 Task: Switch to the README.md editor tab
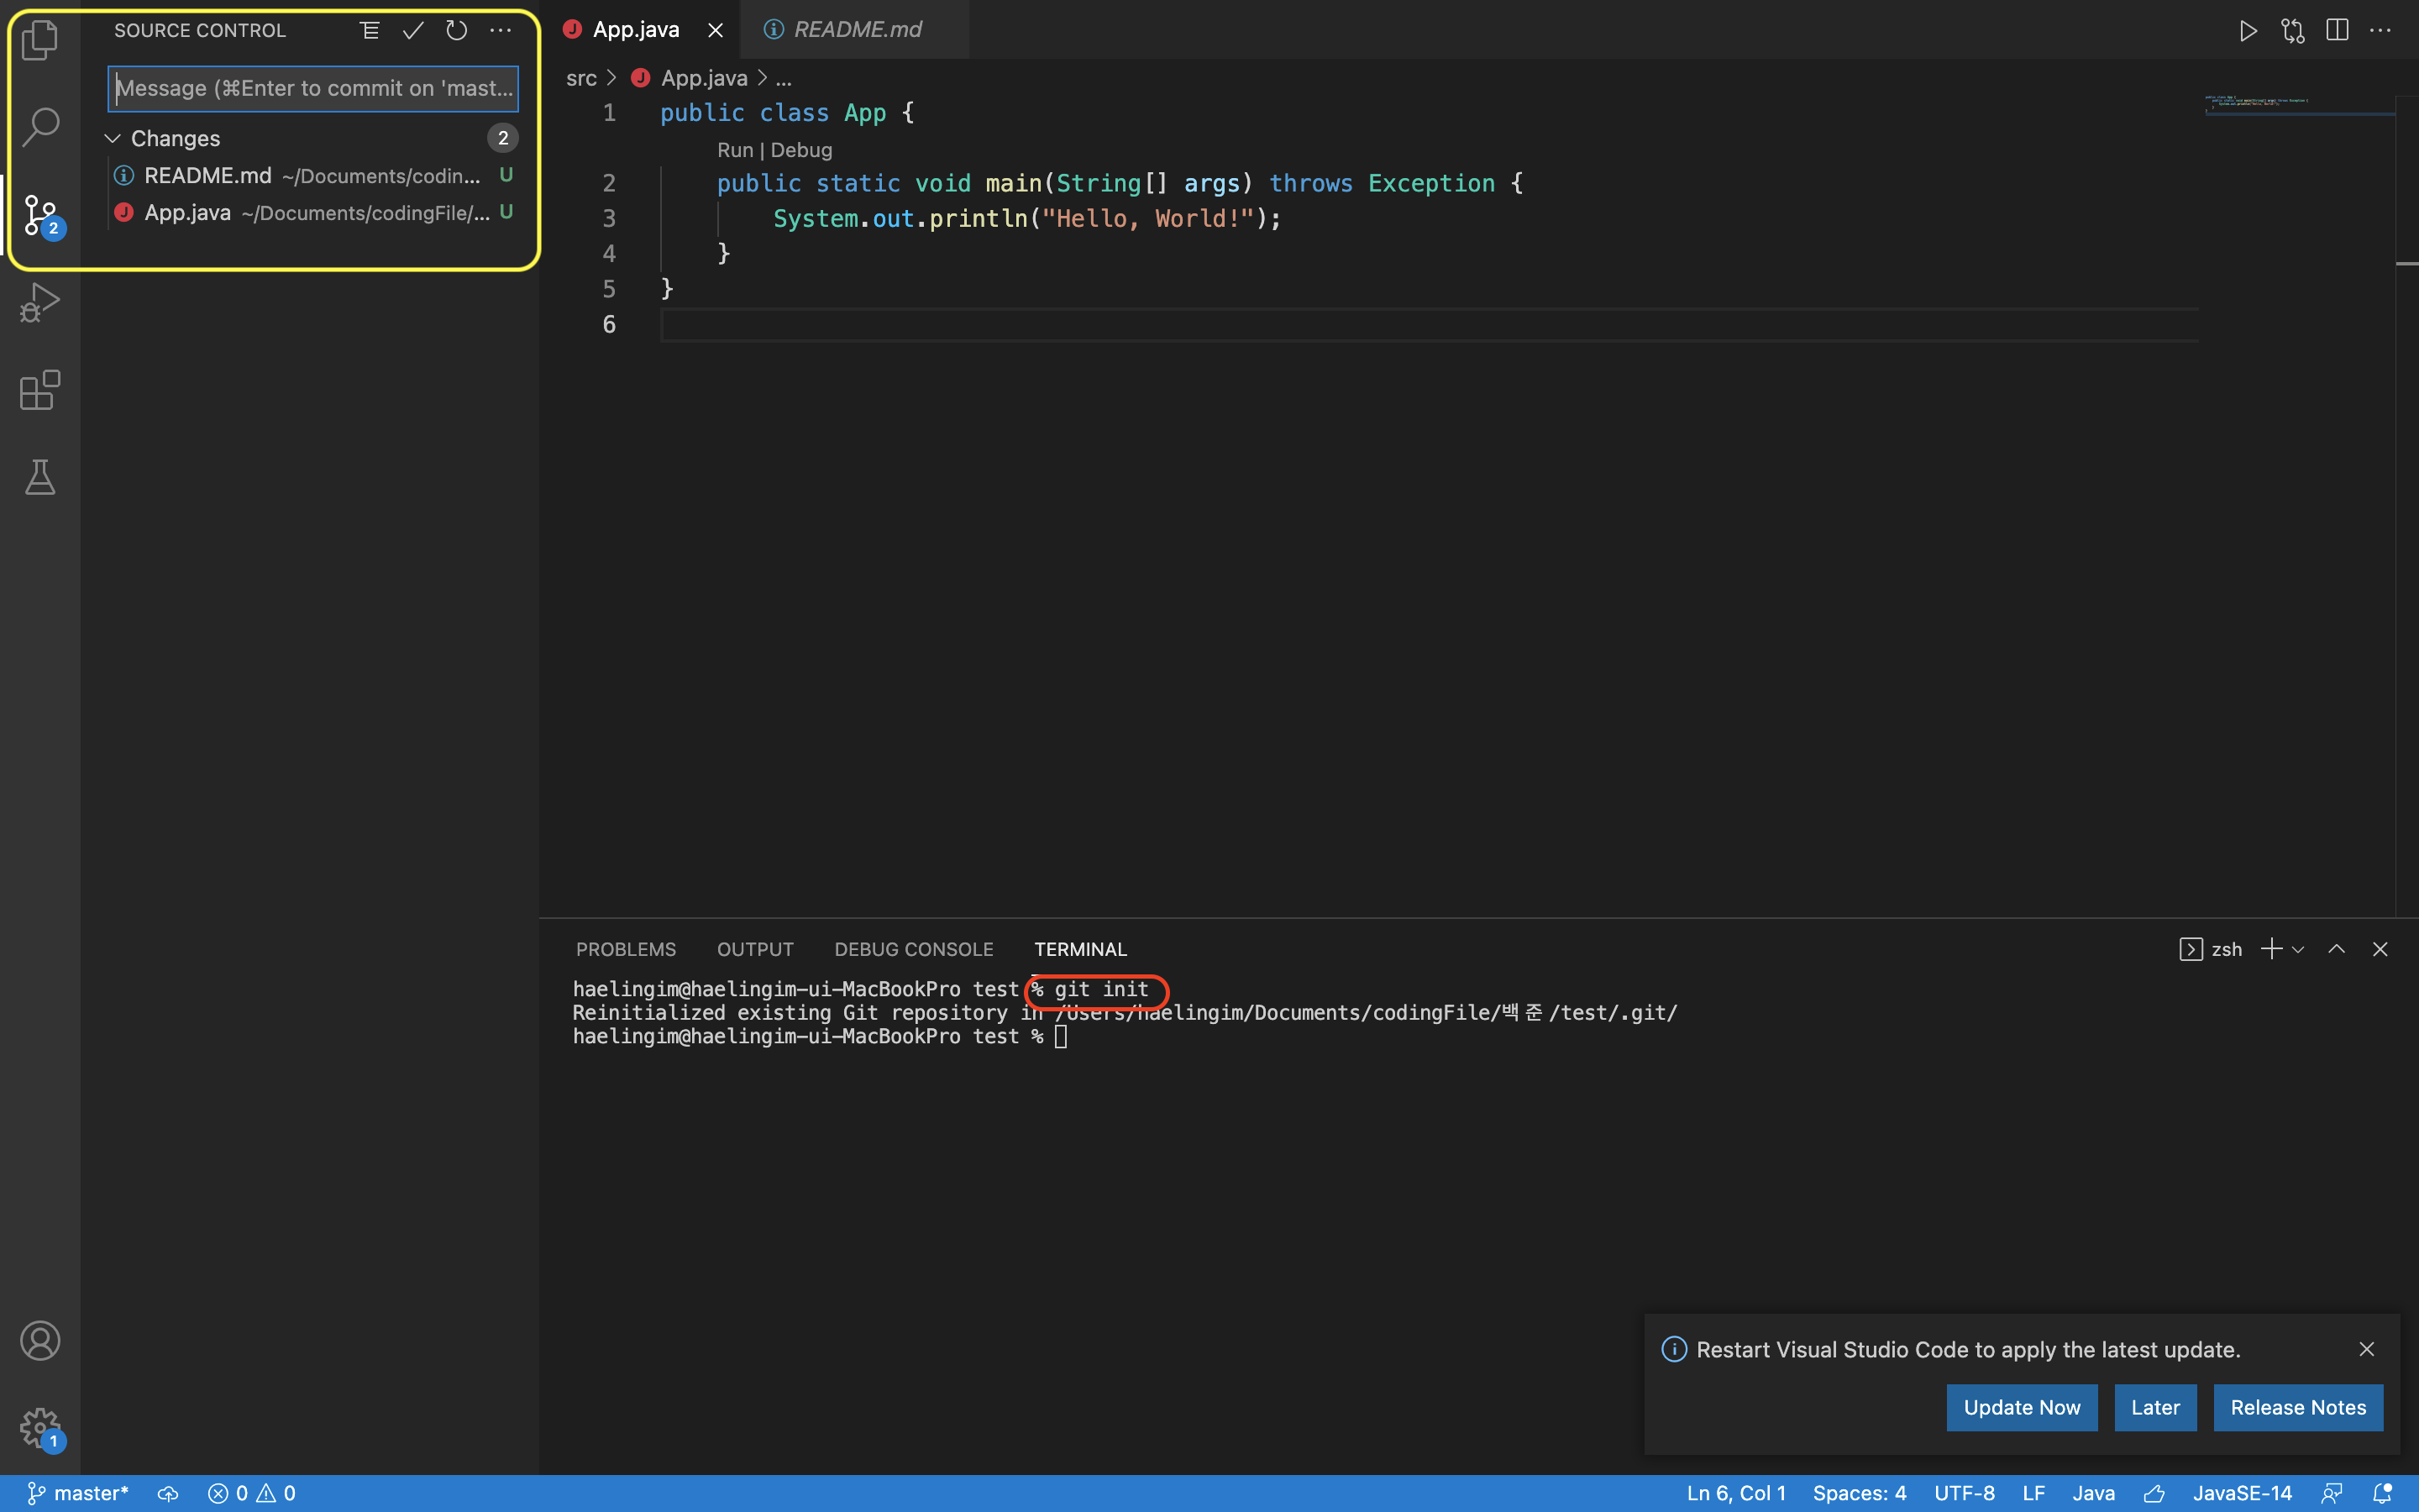pos(857,30)
